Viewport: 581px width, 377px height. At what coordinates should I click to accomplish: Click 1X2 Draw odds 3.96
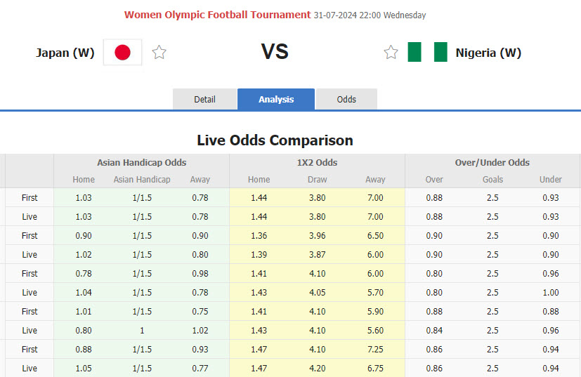coord(317,235)
